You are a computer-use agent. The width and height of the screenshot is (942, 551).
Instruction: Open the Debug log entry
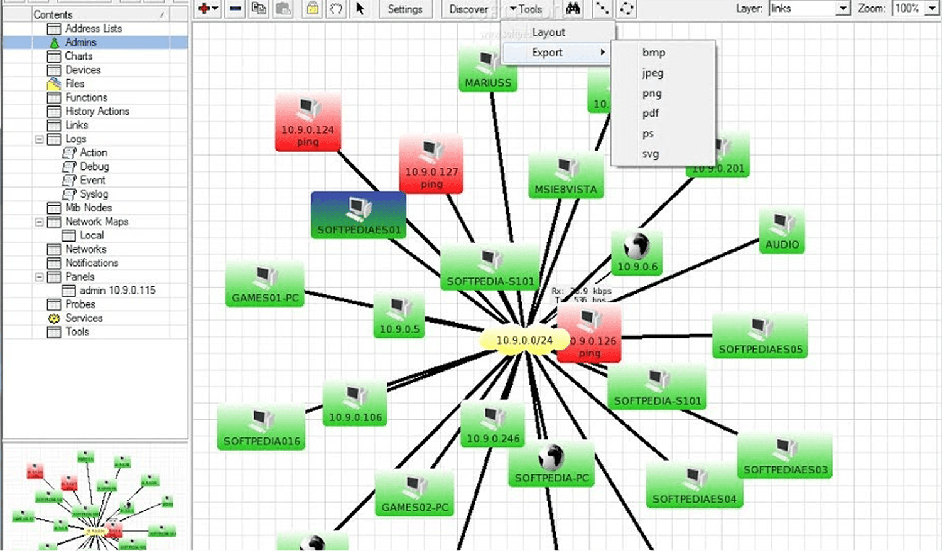point(94,166)
